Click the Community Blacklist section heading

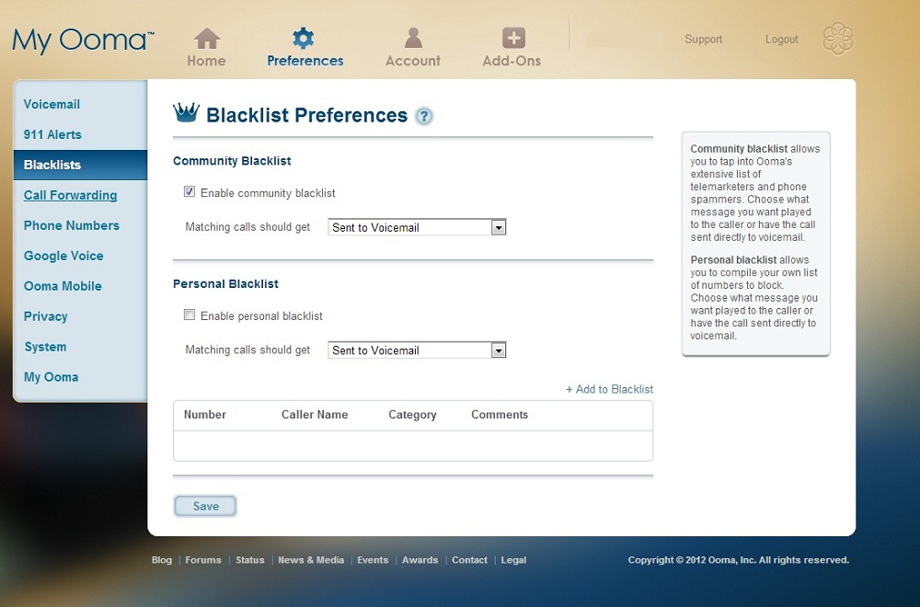232,161
